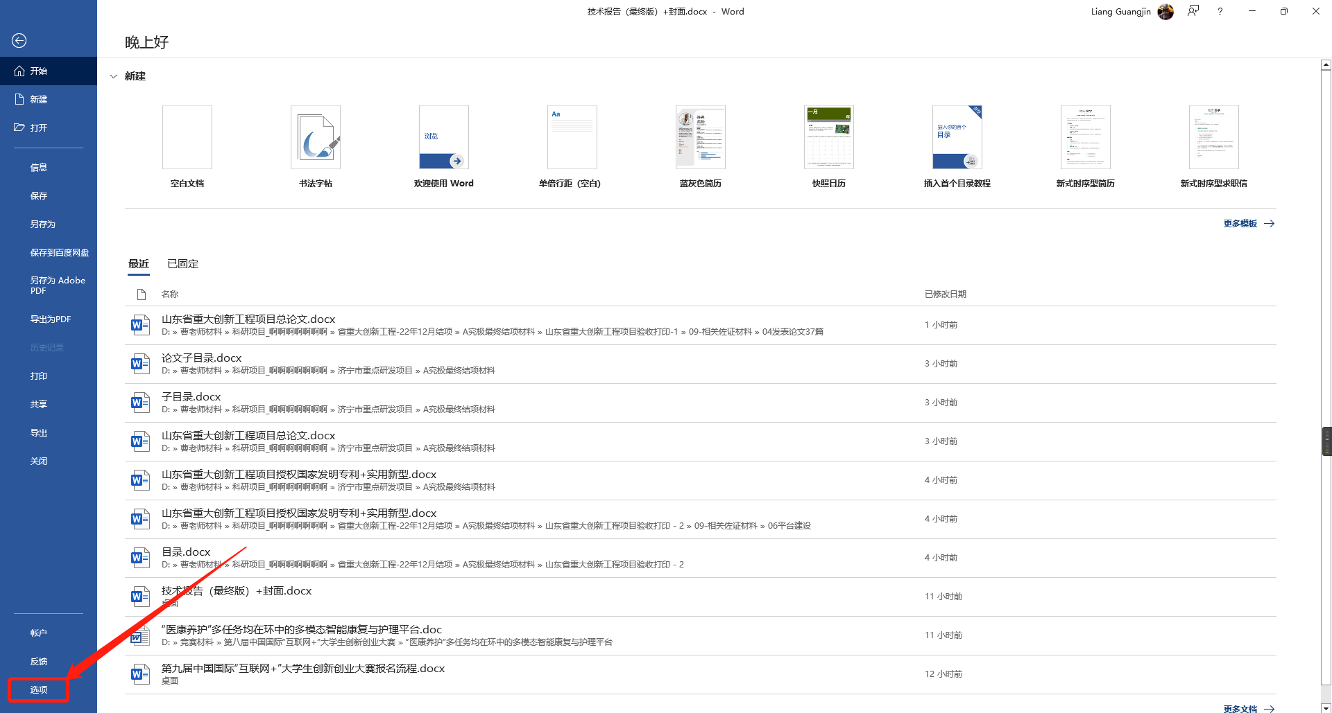Open 论文子目录.docx from recent list

pyautogui.click(x=701, y=364)
